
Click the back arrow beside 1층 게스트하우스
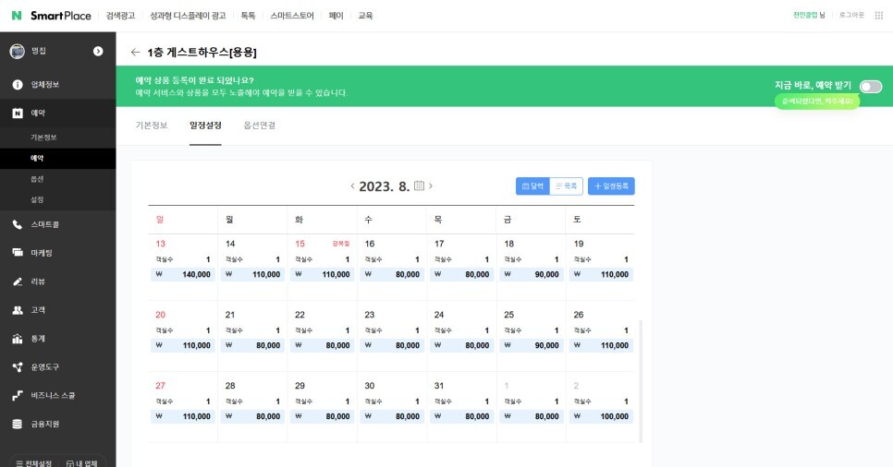coord(135,53)
